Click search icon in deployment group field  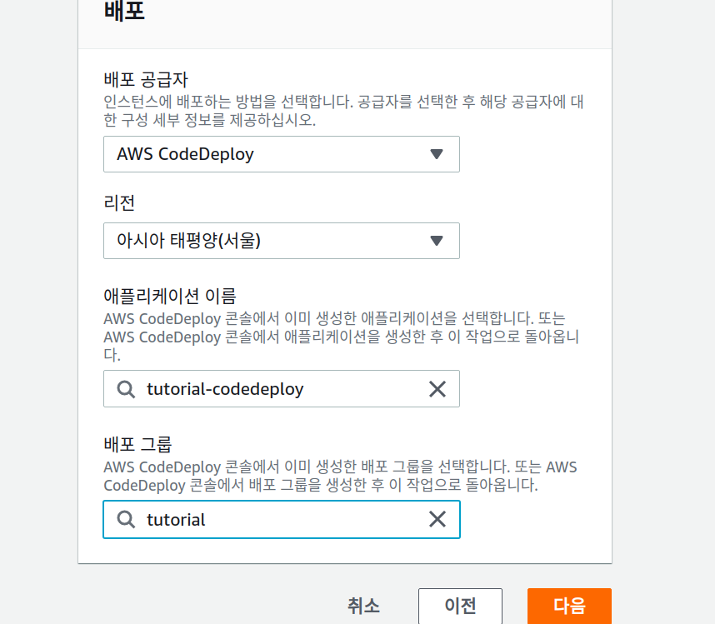point(126,520)
